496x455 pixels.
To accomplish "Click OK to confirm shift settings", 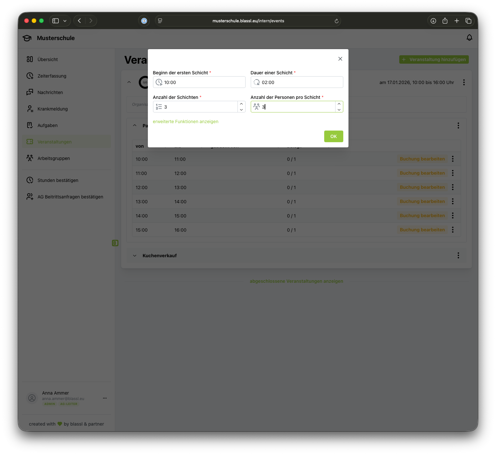I will 333,136.
